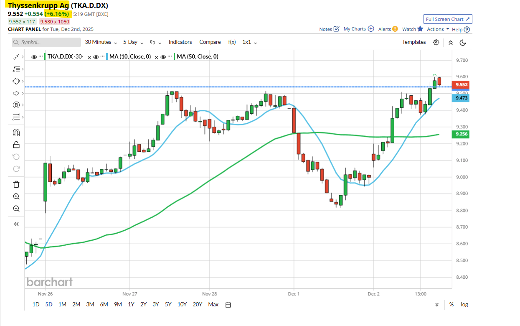The height and width of the screenshot is (326, 520).
Task: Collapse the left drawing toolbar
Action: coord(16,224)
